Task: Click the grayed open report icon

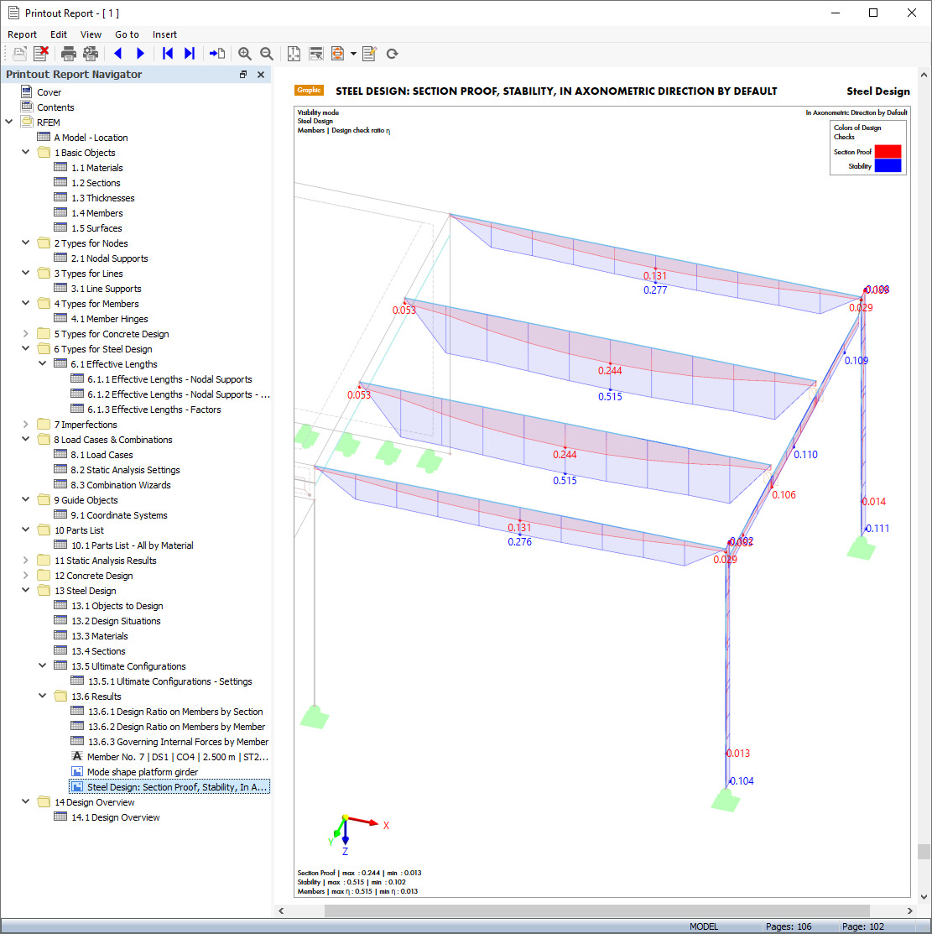Action: coord(19,54)
